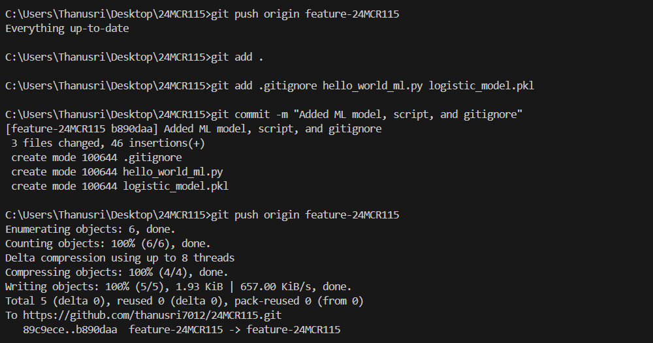
Task: Click the "Writing objects" 657.00 KiB/s line
Action: (179, 286)
